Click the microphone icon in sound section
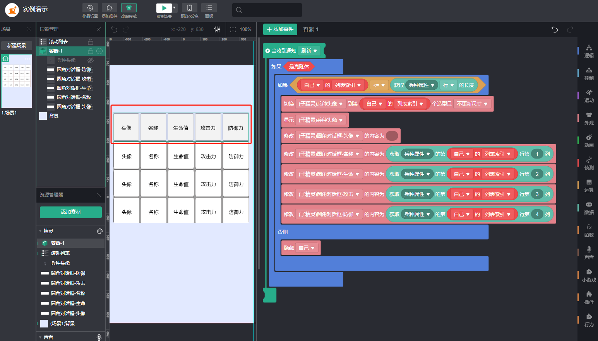The height and width of the screenshot is (341, 598). 99,338
